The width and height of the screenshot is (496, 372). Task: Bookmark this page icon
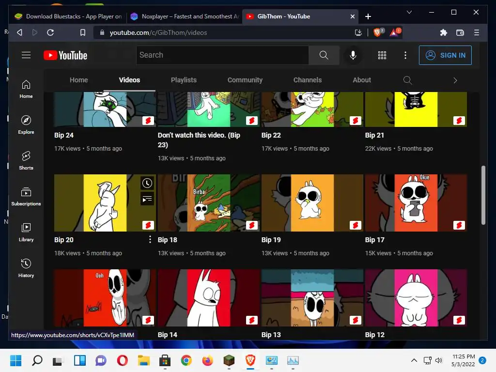click(x=82, y=32)
